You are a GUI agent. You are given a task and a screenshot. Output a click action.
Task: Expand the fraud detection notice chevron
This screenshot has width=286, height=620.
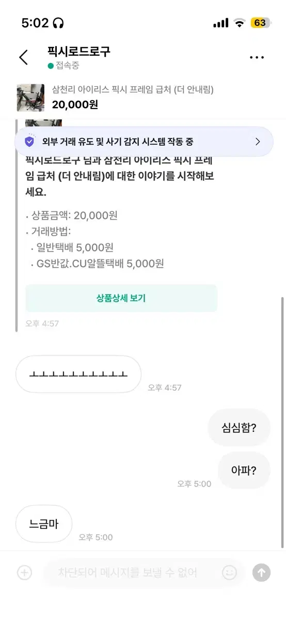coord(258,142)
